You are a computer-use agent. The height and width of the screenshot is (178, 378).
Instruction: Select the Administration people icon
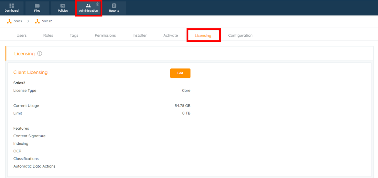88,6
